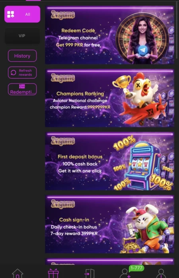The height and width of the screenshot is (278, 179).
Task: Open the door login icon in bottom bar
Action: pos(89,274)
